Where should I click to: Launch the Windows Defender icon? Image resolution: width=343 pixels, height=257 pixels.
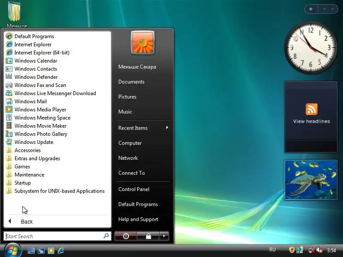point(9,77)
